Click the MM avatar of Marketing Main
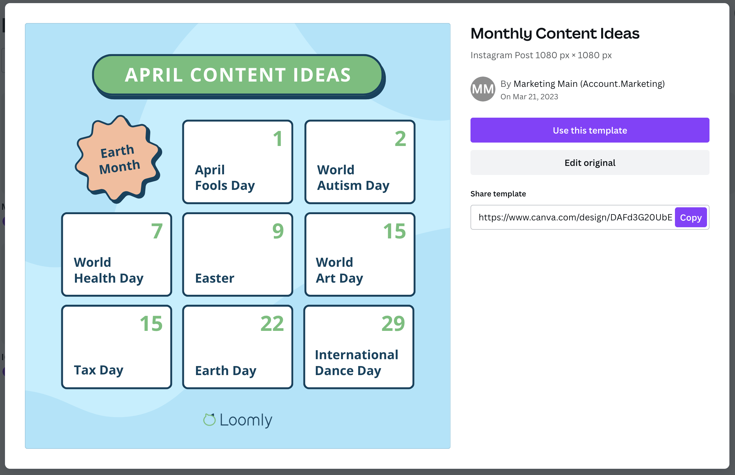 point(482,89)
